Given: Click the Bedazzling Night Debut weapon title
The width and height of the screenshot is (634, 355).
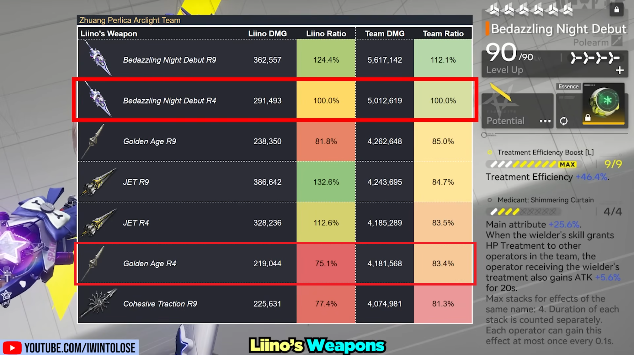Looking at the screenshot, I should tap(558, 29).
